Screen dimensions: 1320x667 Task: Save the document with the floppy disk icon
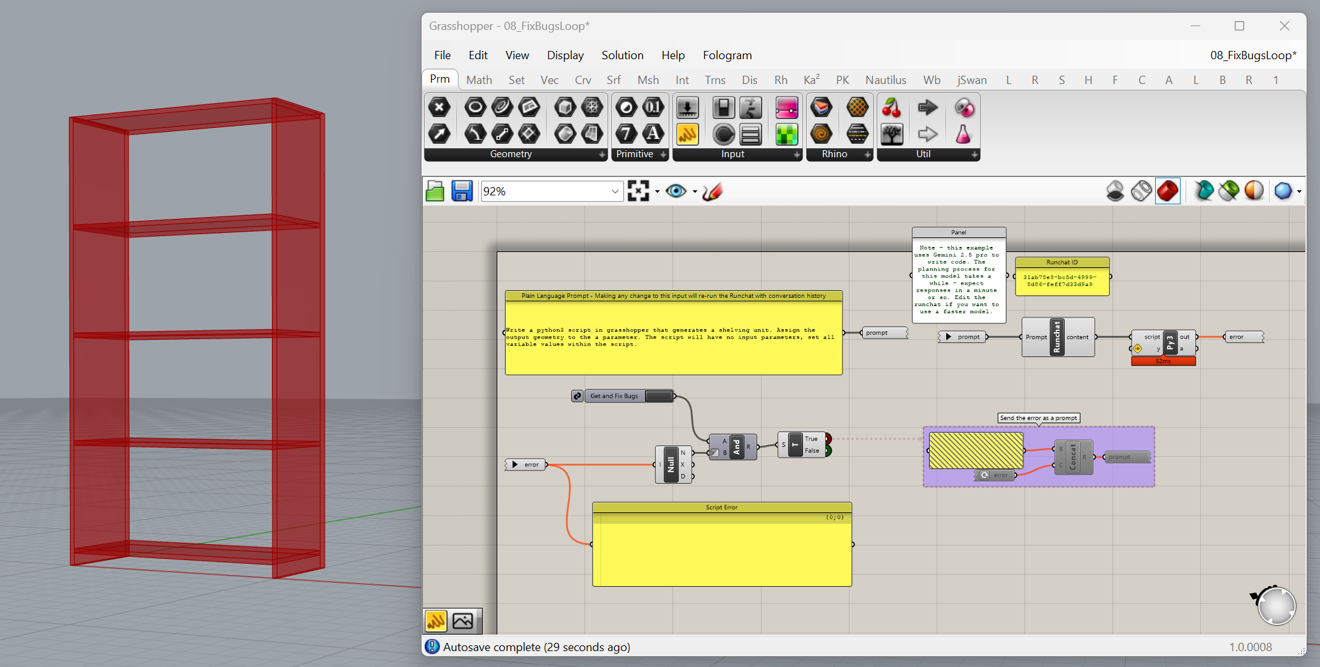[x=462, y=192]
